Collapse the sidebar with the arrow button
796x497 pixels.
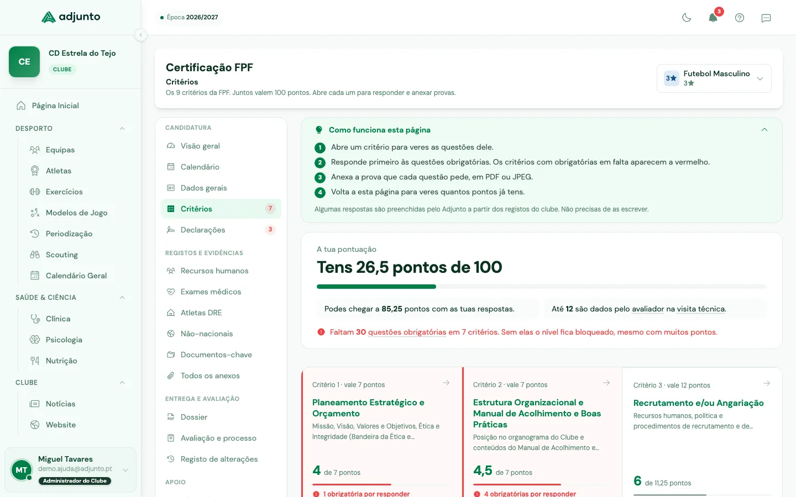(141, 35)
